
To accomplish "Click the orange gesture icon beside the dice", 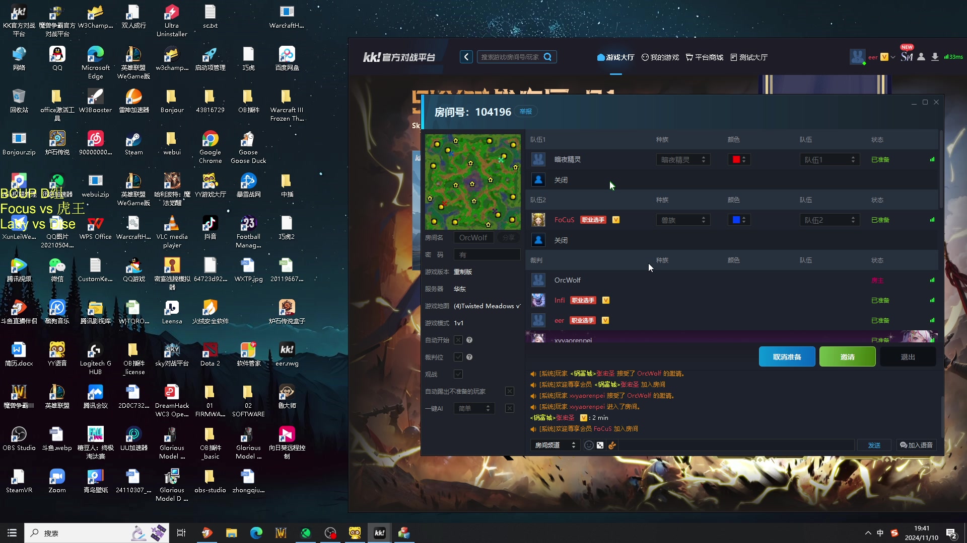I will click(x=612, y=445).
